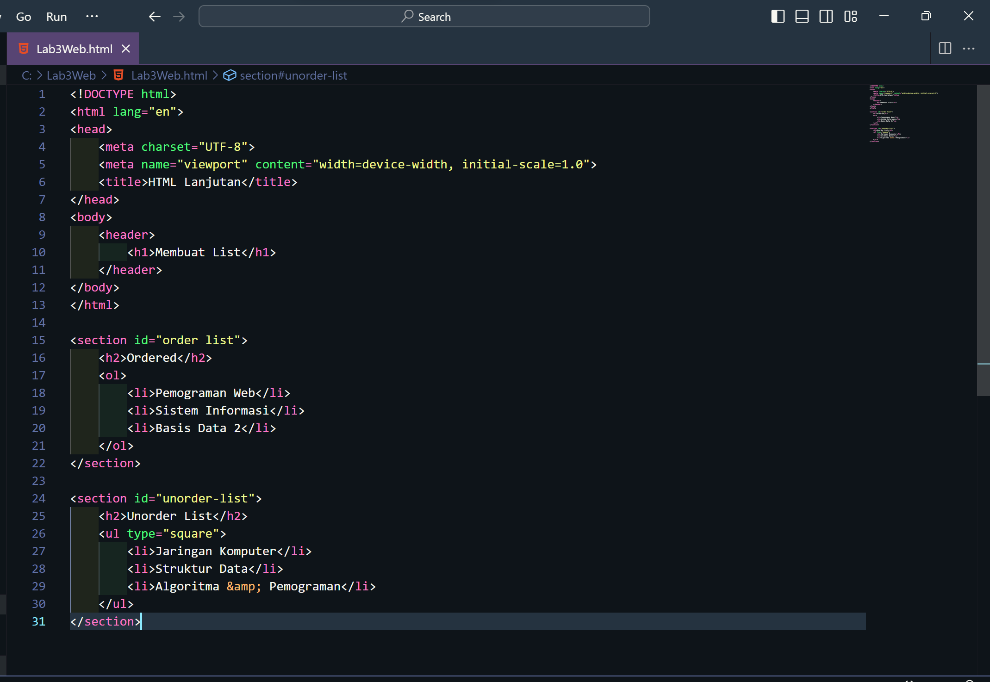Toggle the Primary Side Bar
990x682 pixels.
point(777,16)
